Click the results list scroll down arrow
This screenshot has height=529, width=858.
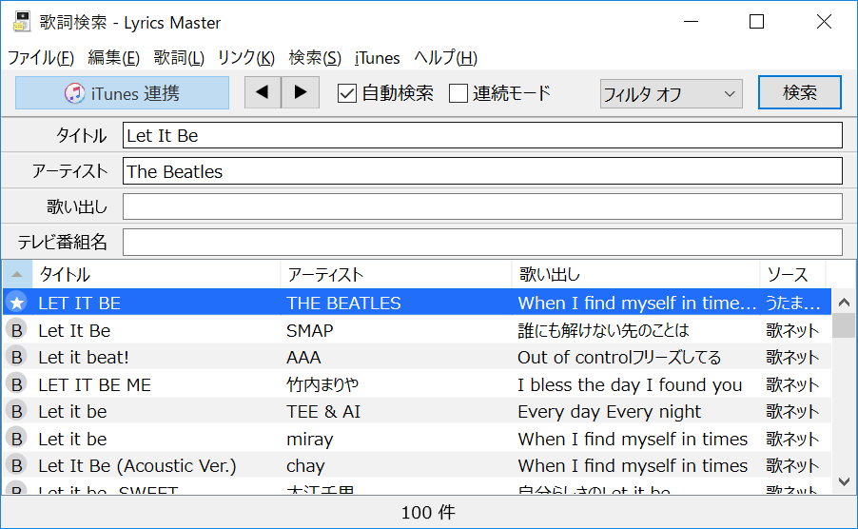pyautogui.click(x=844, y=482)
